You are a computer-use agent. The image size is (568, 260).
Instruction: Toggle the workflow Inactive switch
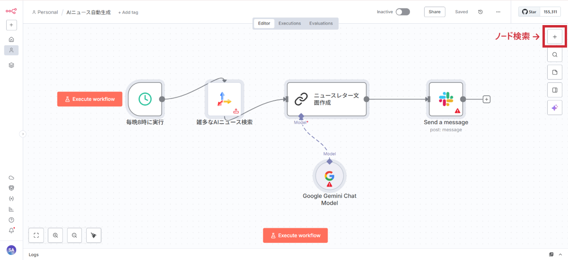[402, 12]
